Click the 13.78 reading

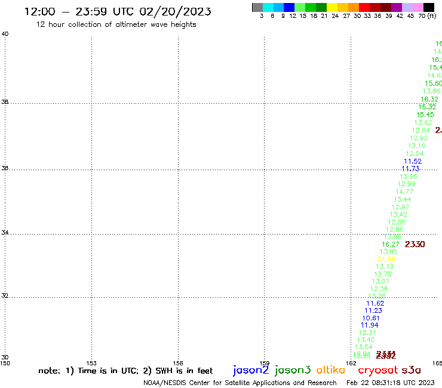(382, 274)
